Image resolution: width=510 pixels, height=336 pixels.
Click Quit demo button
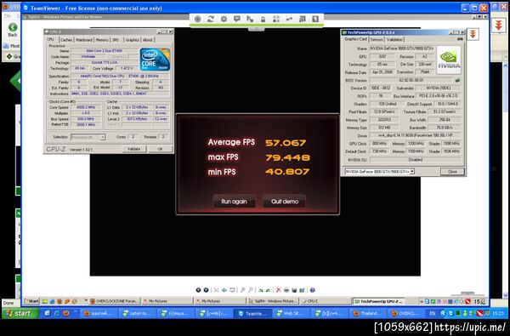click(285, 202)
